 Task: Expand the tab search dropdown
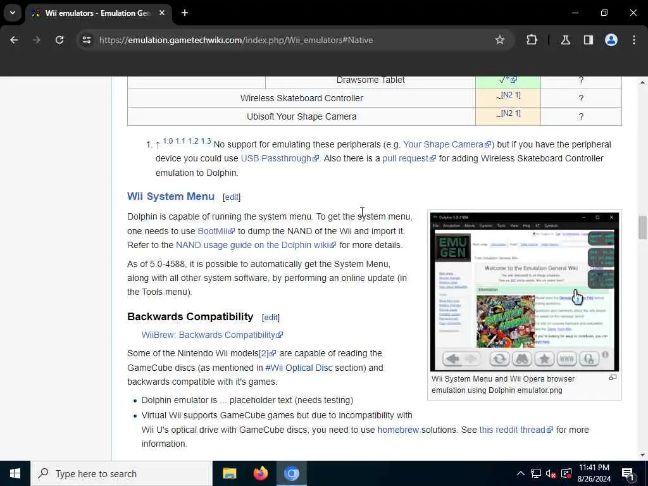tap(13, 13)
